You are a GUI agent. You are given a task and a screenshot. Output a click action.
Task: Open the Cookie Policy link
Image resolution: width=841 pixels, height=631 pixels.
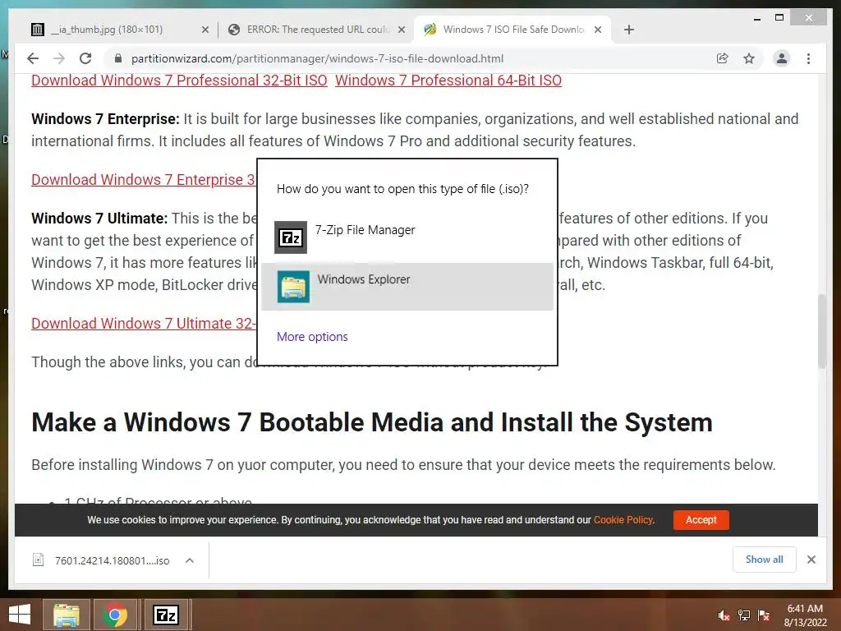pyautogui.click(x=623, y=520)
